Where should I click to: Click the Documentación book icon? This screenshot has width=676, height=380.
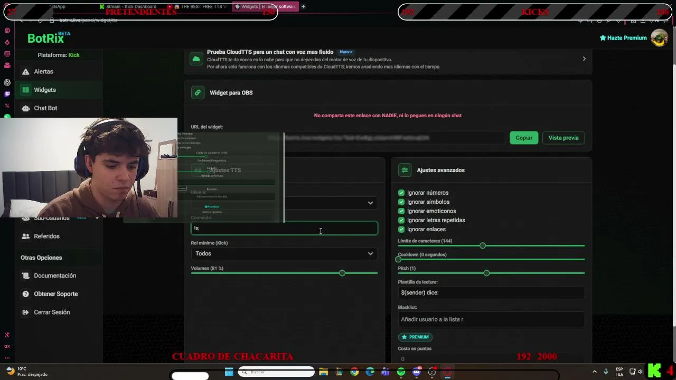point(25,275)
